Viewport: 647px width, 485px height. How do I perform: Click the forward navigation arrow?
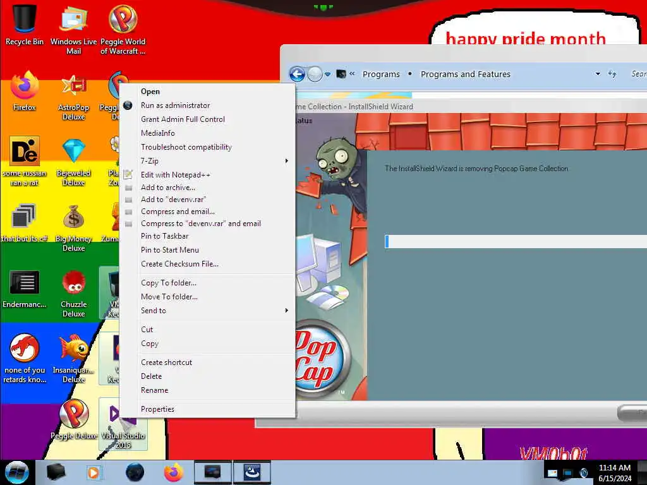point(315,75)
